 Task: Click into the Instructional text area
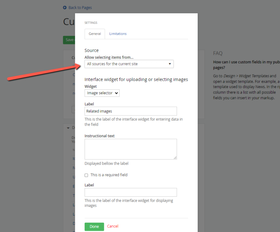coord(131,149)
